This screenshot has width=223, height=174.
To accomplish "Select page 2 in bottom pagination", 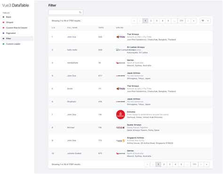I will click(x=164, y=164).
